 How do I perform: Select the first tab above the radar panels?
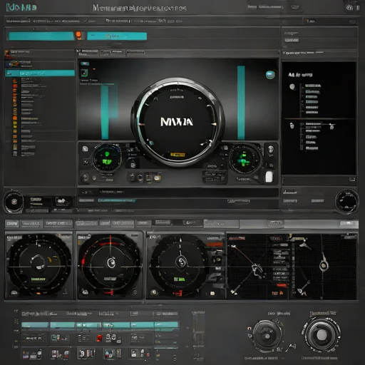pyautogui.click(x=11, y=224)
